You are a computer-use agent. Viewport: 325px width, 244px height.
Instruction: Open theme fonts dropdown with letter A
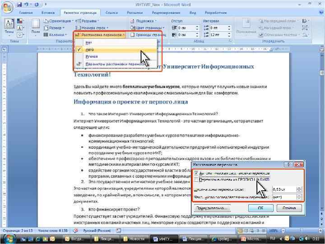20,28
